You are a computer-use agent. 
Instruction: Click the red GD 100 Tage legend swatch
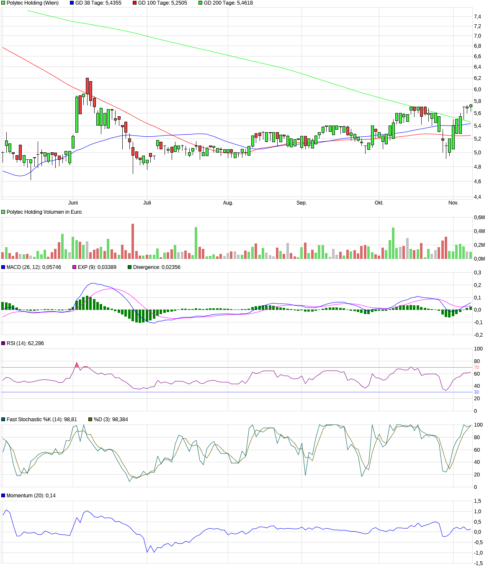[135, 3]
